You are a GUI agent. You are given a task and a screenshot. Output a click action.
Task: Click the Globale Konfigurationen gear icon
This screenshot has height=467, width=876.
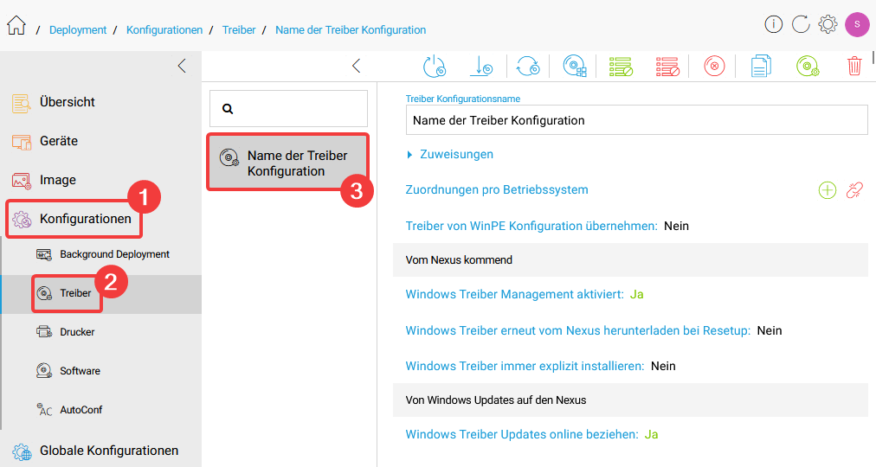(22, 451)
